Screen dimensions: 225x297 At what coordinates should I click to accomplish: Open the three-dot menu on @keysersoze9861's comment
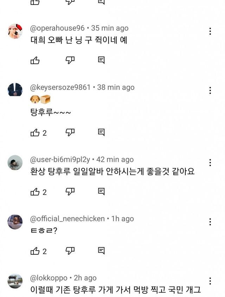(x=210, y=91)
